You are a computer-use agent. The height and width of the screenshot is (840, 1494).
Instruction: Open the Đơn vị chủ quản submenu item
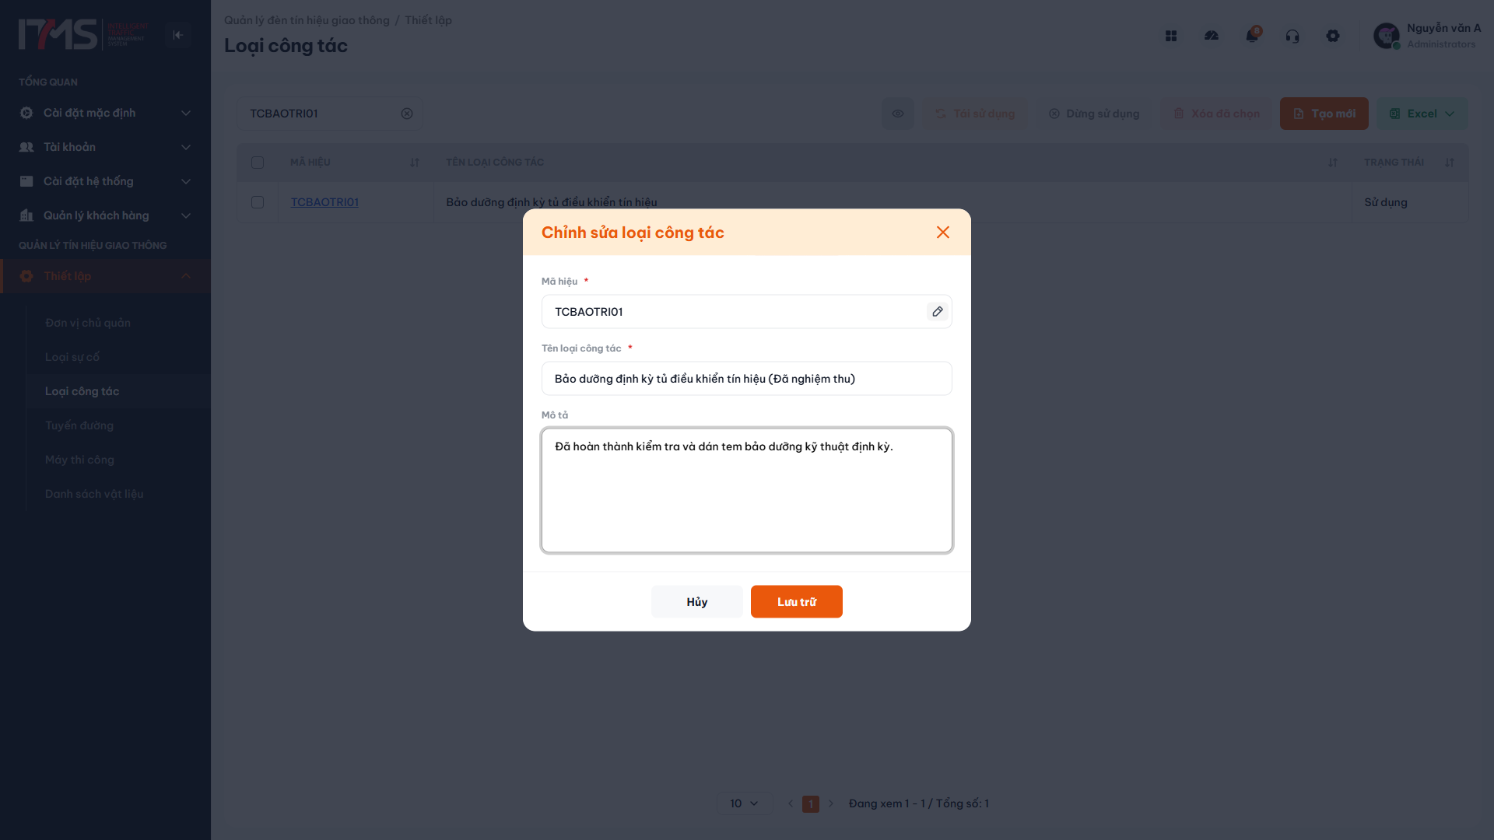[88, 323]
